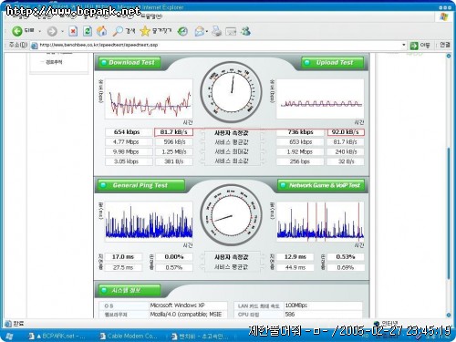This screenshot has height=342, width=456.
Task: Open the Help menu in menu bar
Action: point(151,16)
